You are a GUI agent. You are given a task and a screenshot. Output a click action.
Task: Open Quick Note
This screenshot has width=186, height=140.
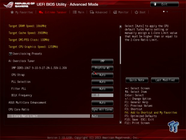137,80
